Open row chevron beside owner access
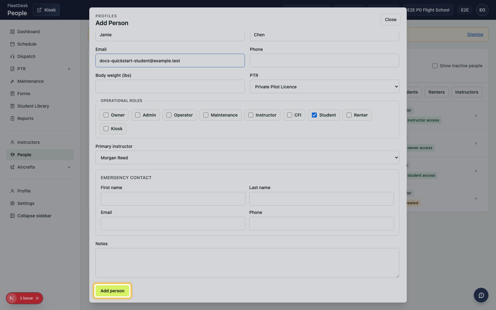The image size is (496, 310). click(x=476, y=143)
